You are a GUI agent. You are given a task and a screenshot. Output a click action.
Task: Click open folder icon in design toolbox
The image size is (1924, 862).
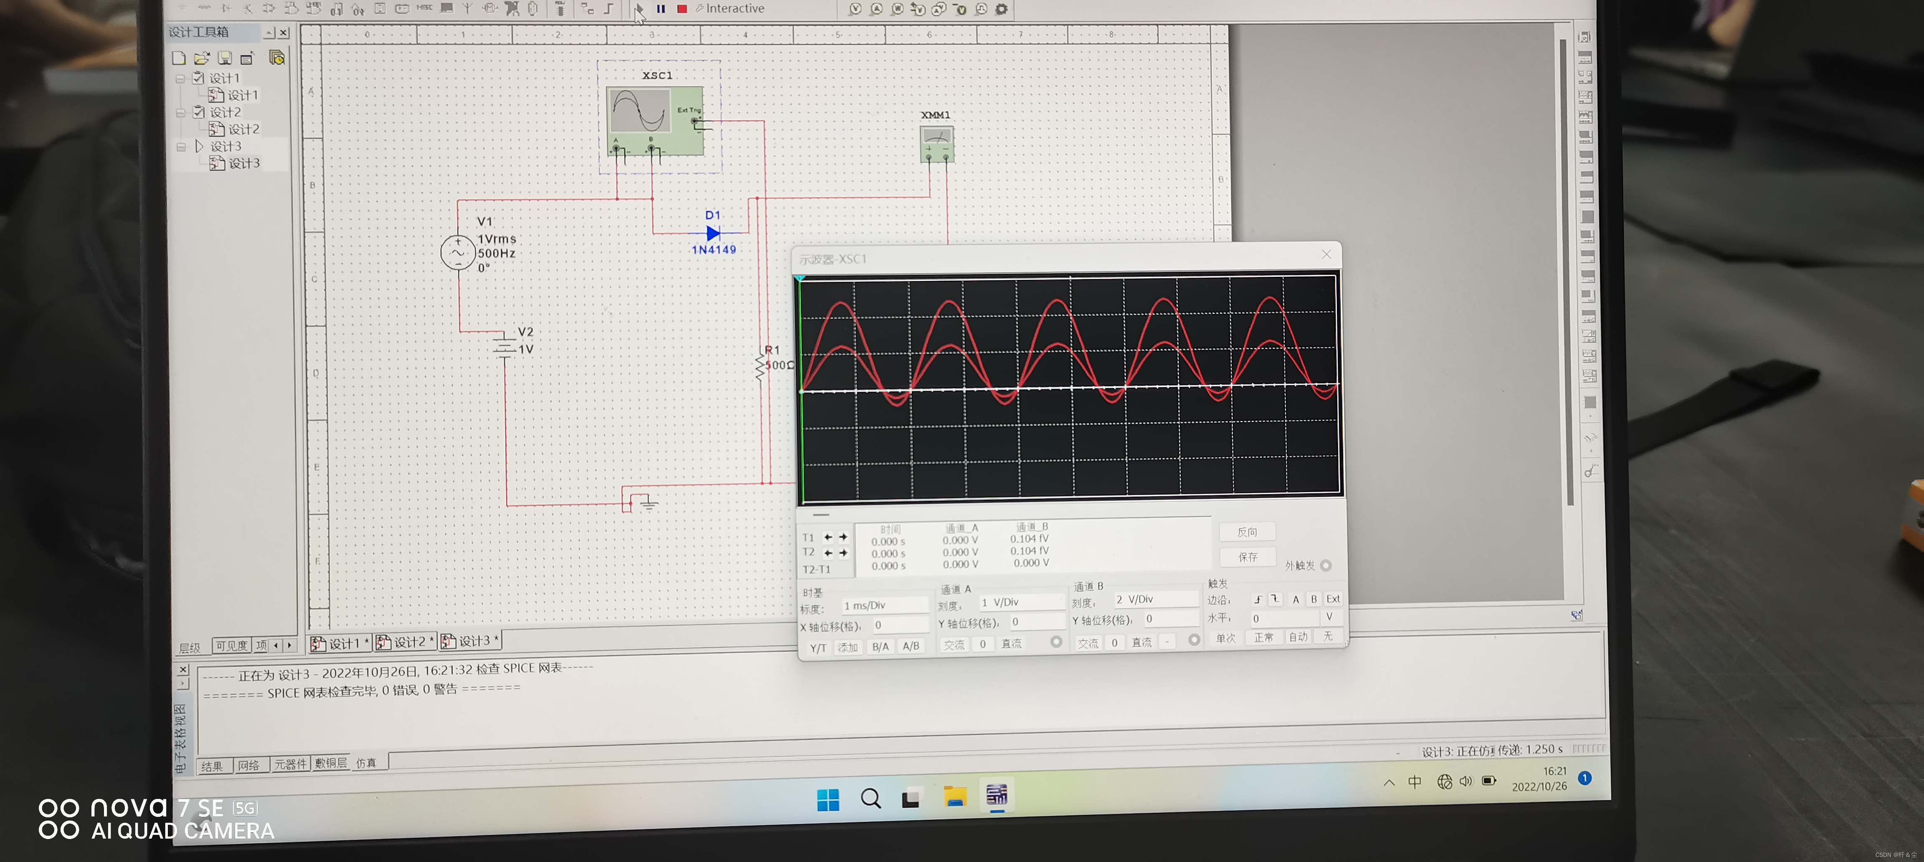[202, 58]
